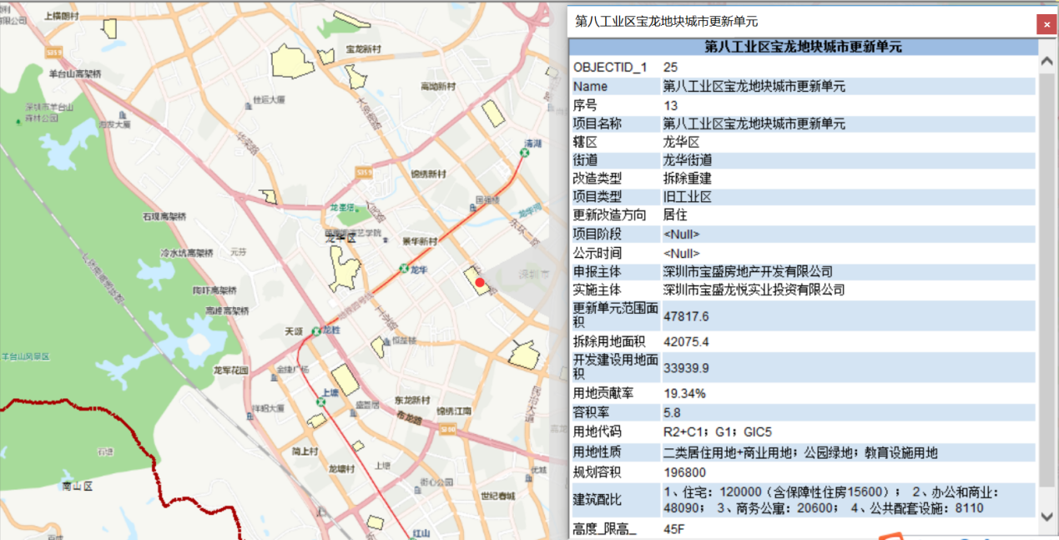This screenshot has width=1059, height=540.
Task: Click the metro icon beside 天颂 label
Action: tap(316, 331)
